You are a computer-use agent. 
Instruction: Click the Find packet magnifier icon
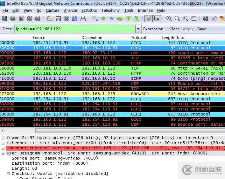pos(95,19)
